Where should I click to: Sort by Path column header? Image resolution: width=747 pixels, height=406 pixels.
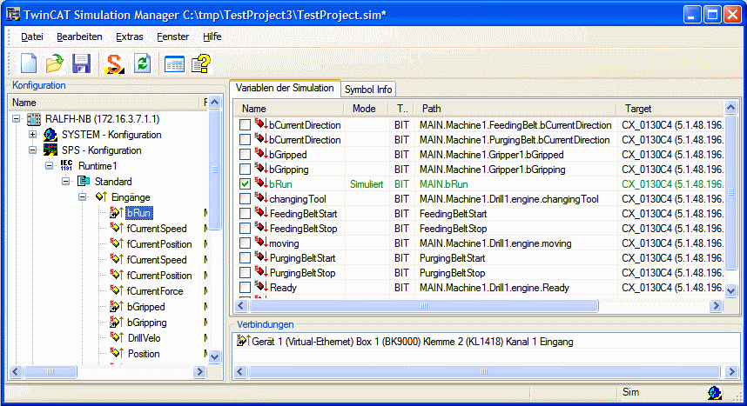(x=515, y=109)
